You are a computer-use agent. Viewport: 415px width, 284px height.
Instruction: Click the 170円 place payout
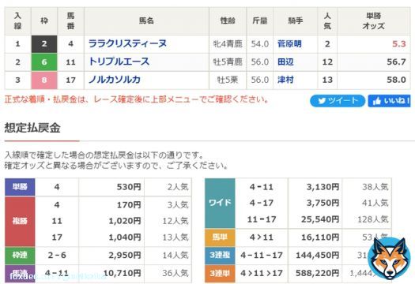tap(129, 205)
